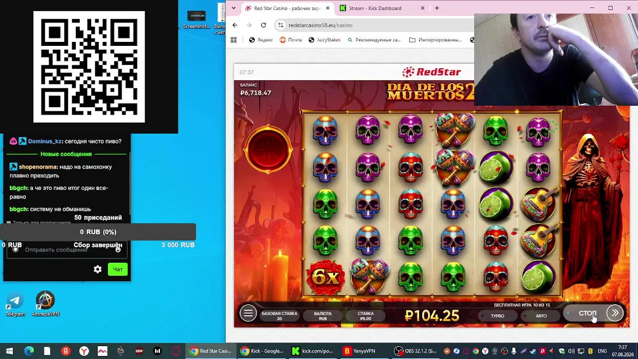This screenshot has width=638, height=359.
Task: Click username shopenorama in chat
Action: (38, 167)
